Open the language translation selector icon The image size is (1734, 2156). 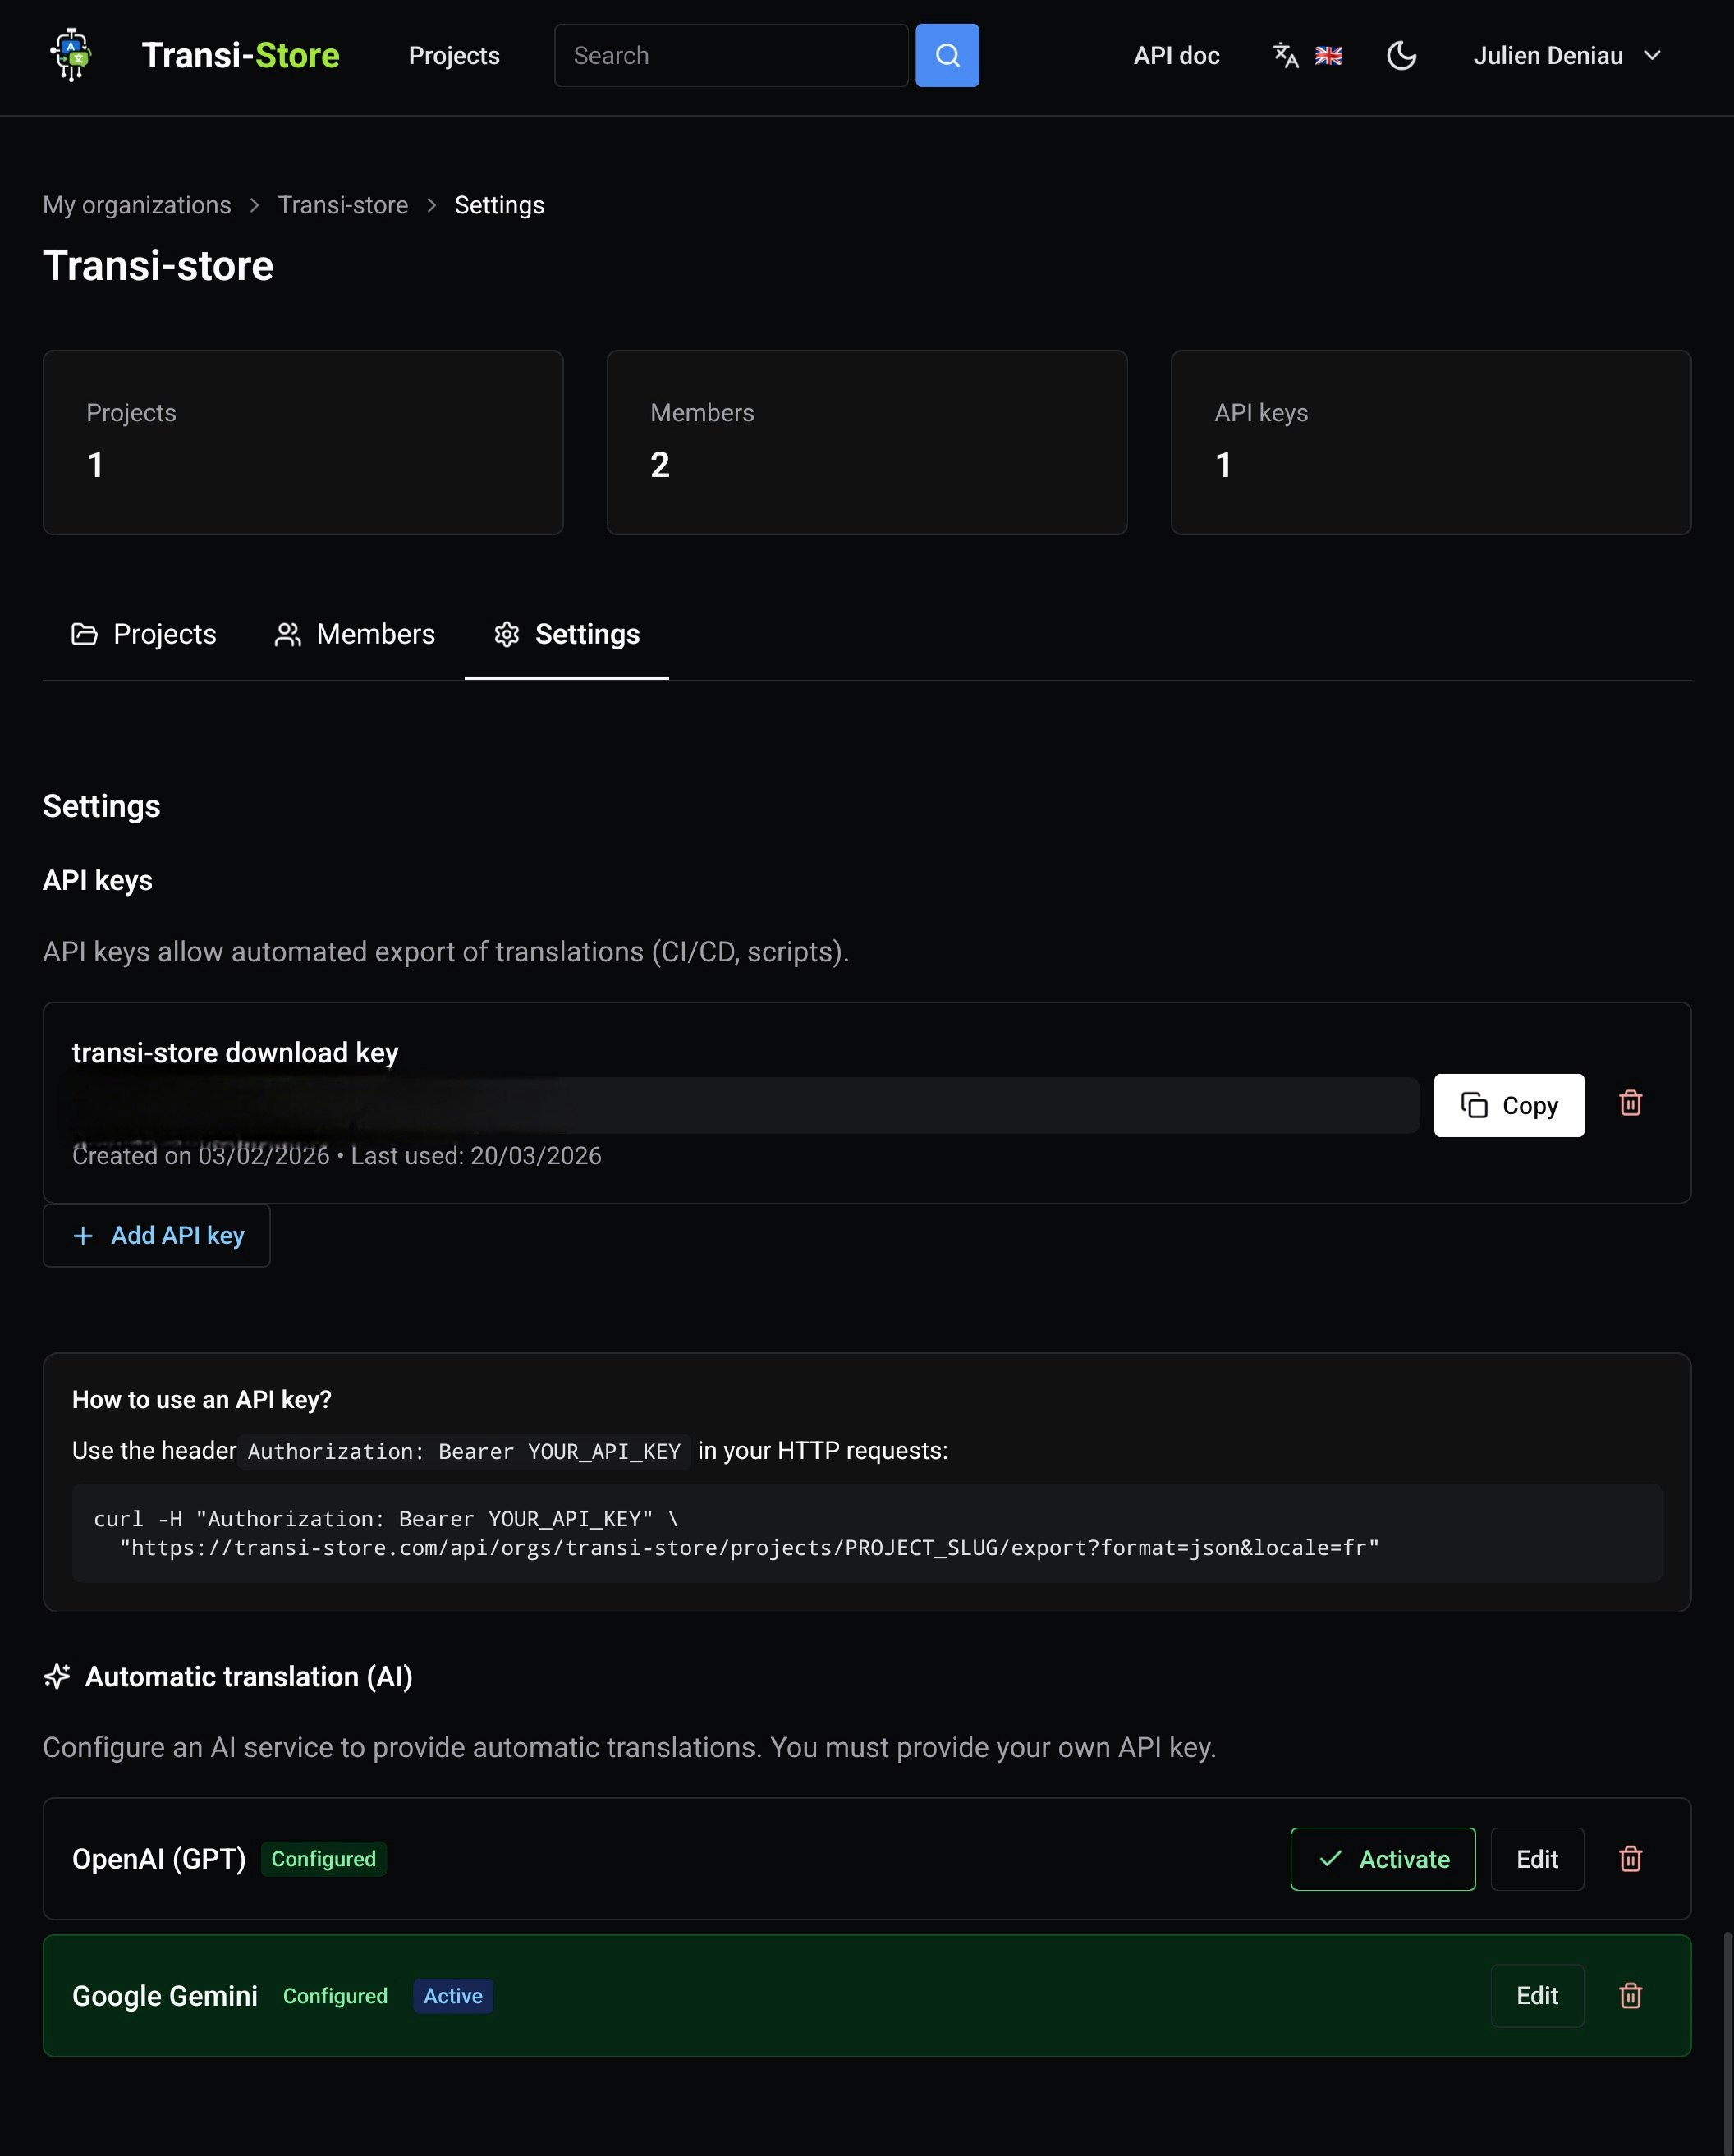(1285, 55)
